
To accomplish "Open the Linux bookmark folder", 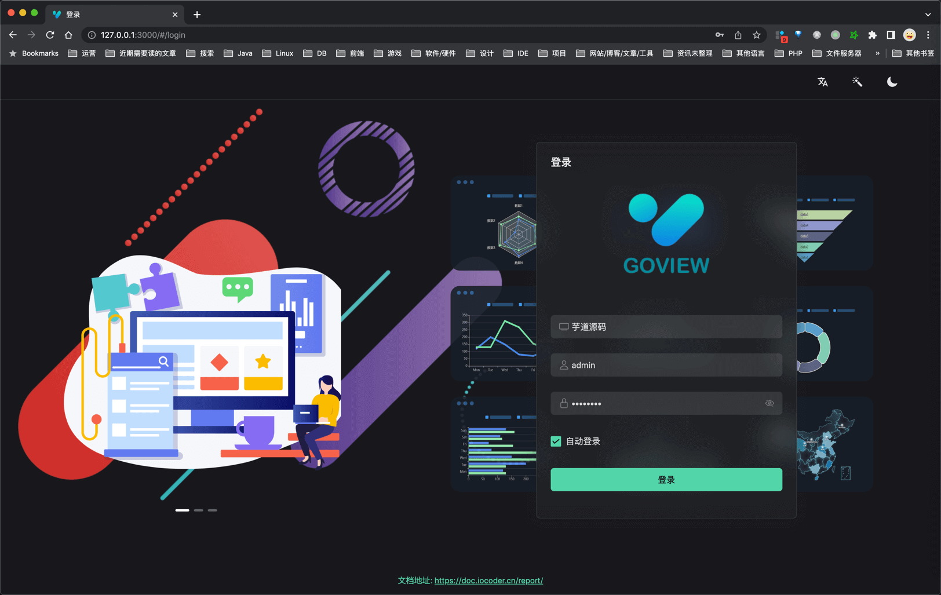I will [x=278, y=53].
